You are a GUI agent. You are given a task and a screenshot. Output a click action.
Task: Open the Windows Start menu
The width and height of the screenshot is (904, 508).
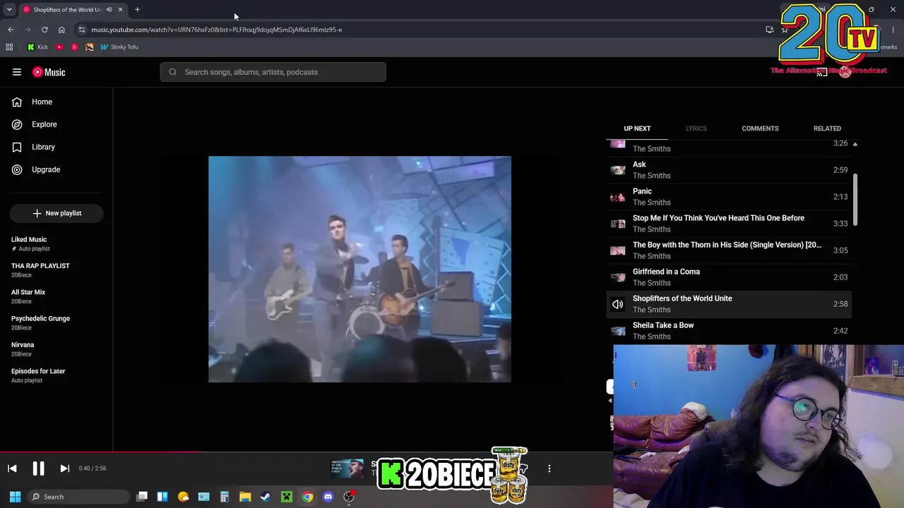click(x=15, y=497)
